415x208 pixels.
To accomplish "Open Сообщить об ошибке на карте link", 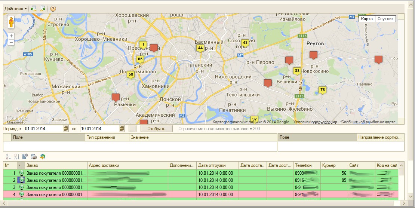I will pos(368,122).
